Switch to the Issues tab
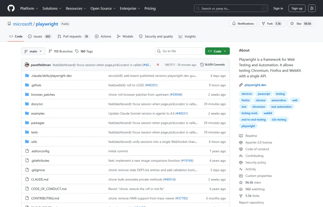 39,36
